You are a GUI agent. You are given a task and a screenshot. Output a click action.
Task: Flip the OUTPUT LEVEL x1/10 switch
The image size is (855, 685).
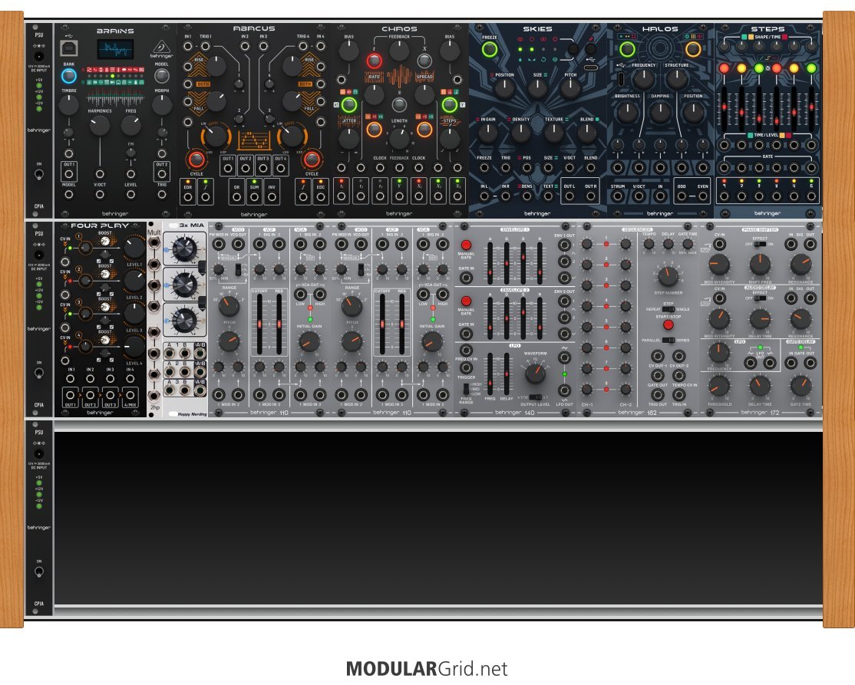pos(535,397)
